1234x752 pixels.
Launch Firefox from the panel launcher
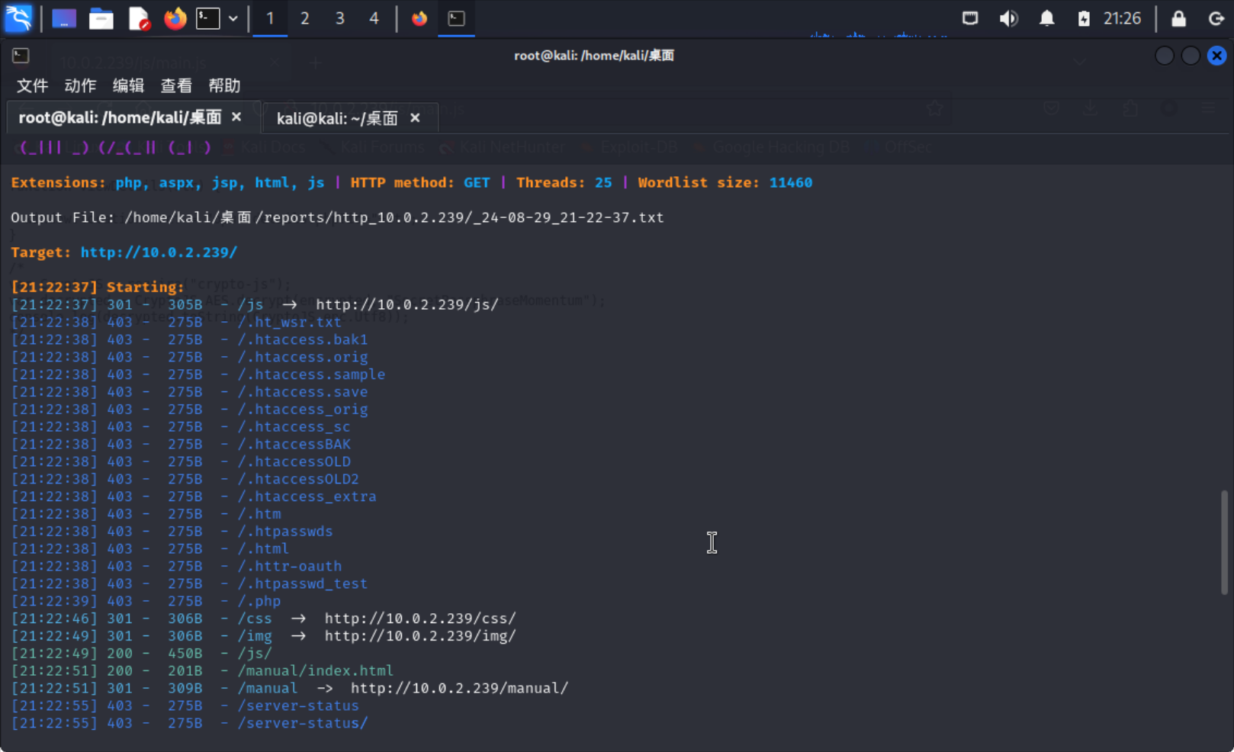click(175, 18)
